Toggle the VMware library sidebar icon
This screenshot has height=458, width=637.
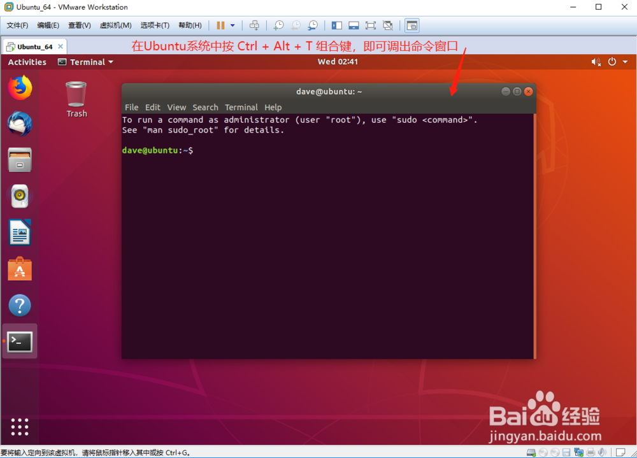tap(337, 25)
